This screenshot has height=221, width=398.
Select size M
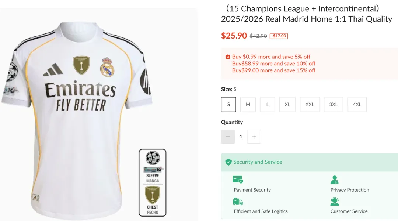coord(248,104)
